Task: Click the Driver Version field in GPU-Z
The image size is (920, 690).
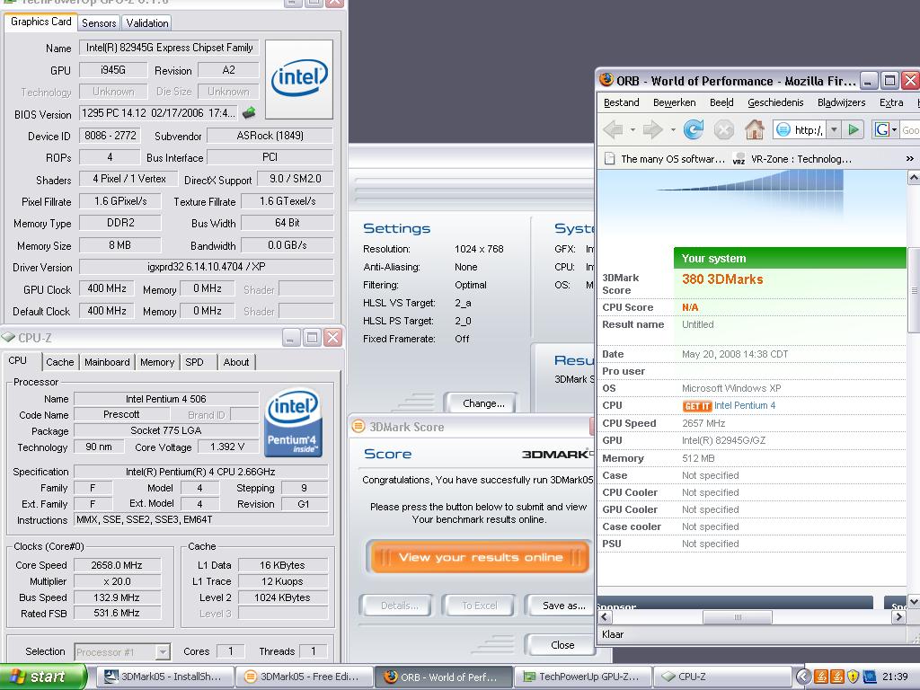Action: [206, 267]
